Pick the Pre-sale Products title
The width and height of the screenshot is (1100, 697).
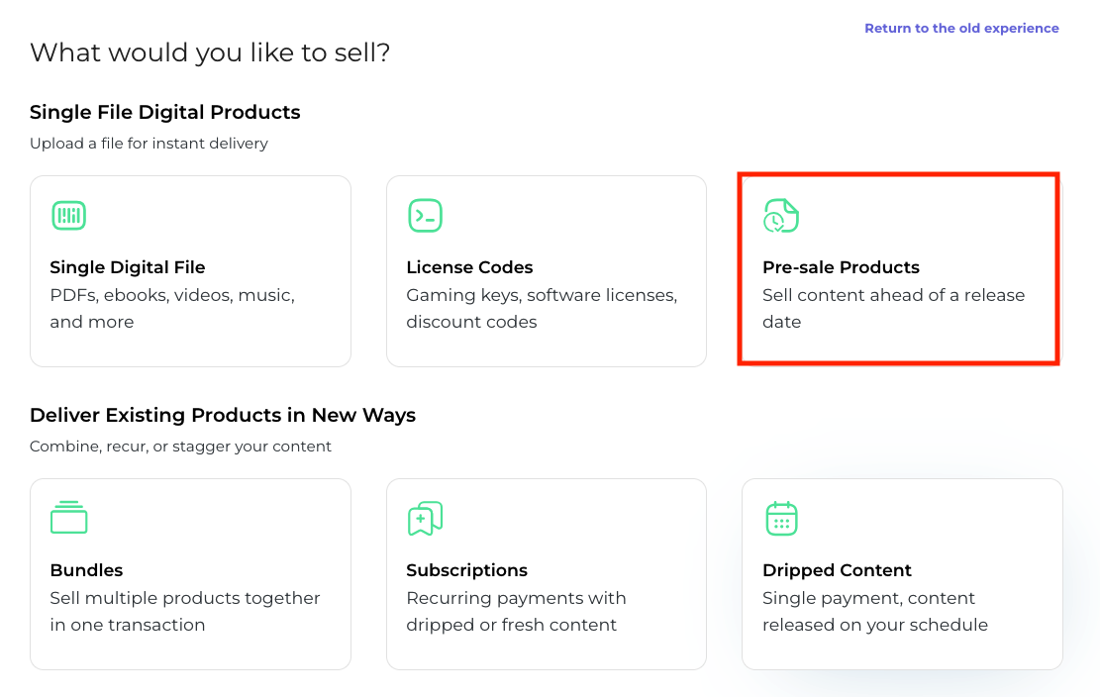point(841,267)
